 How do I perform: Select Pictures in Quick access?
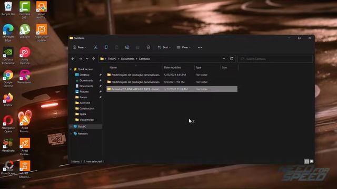tap(84, 91)
